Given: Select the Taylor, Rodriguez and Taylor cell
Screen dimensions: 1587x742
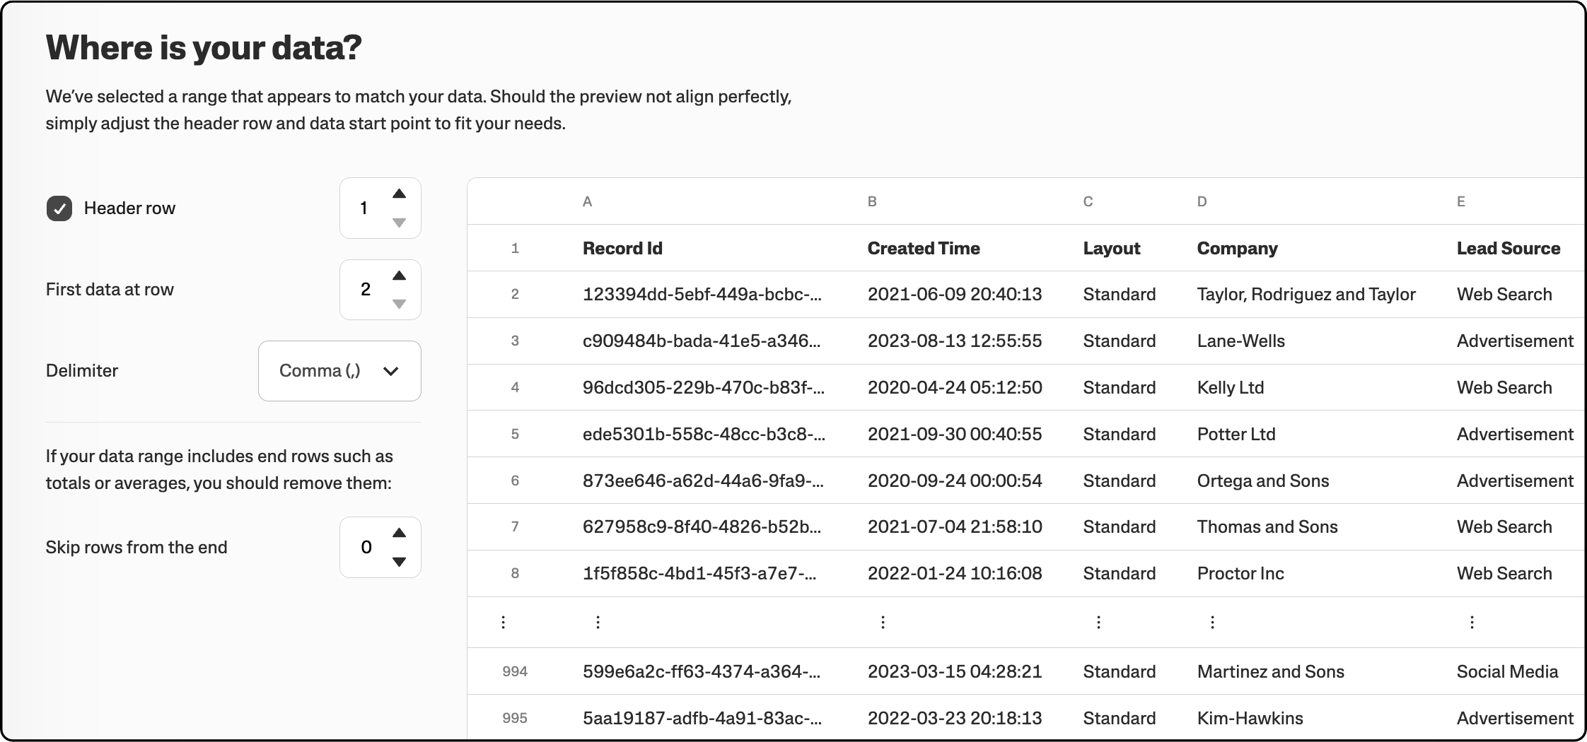Looking at the screenshot, I should 1306,295.
